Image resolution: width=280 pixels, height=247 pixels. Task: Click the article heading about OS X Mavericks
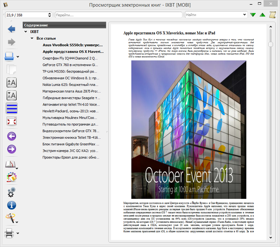(169, 33)
